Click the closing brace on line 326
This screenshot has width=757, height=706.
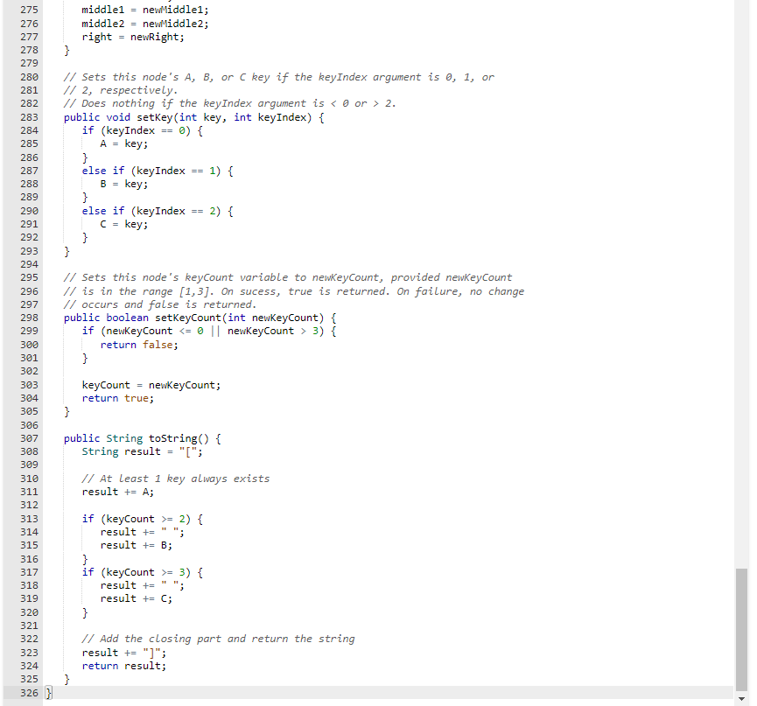[48, 692]
